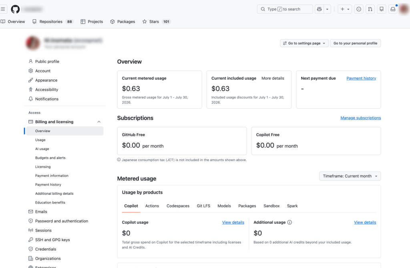Switch to the Sandbox usage tab
Viewport: 410px width, 268px height.
[x=271, y=206]
